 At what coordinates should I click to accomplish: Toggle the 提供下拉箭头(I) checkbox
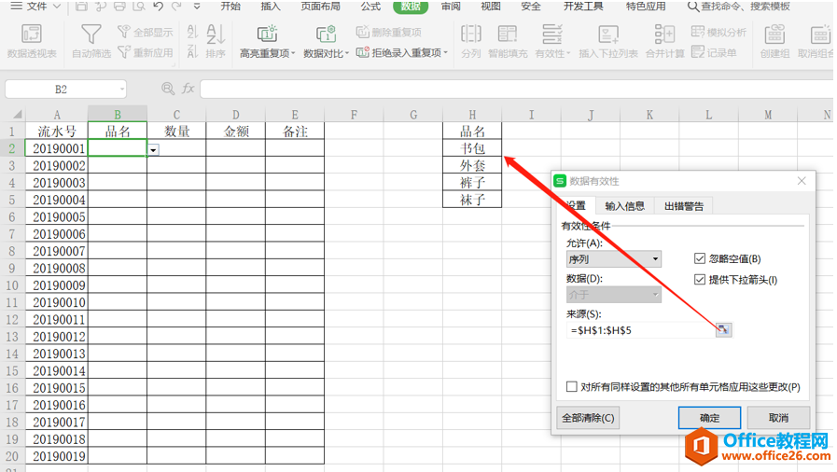pos(700,280)
